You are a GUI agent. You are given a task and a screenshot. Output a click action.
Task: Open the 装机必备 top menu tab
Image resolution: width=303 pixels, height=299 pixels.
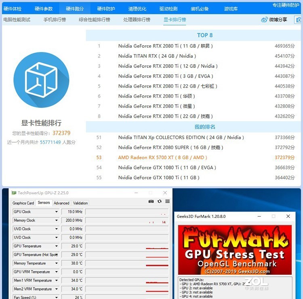click(200, 9)
